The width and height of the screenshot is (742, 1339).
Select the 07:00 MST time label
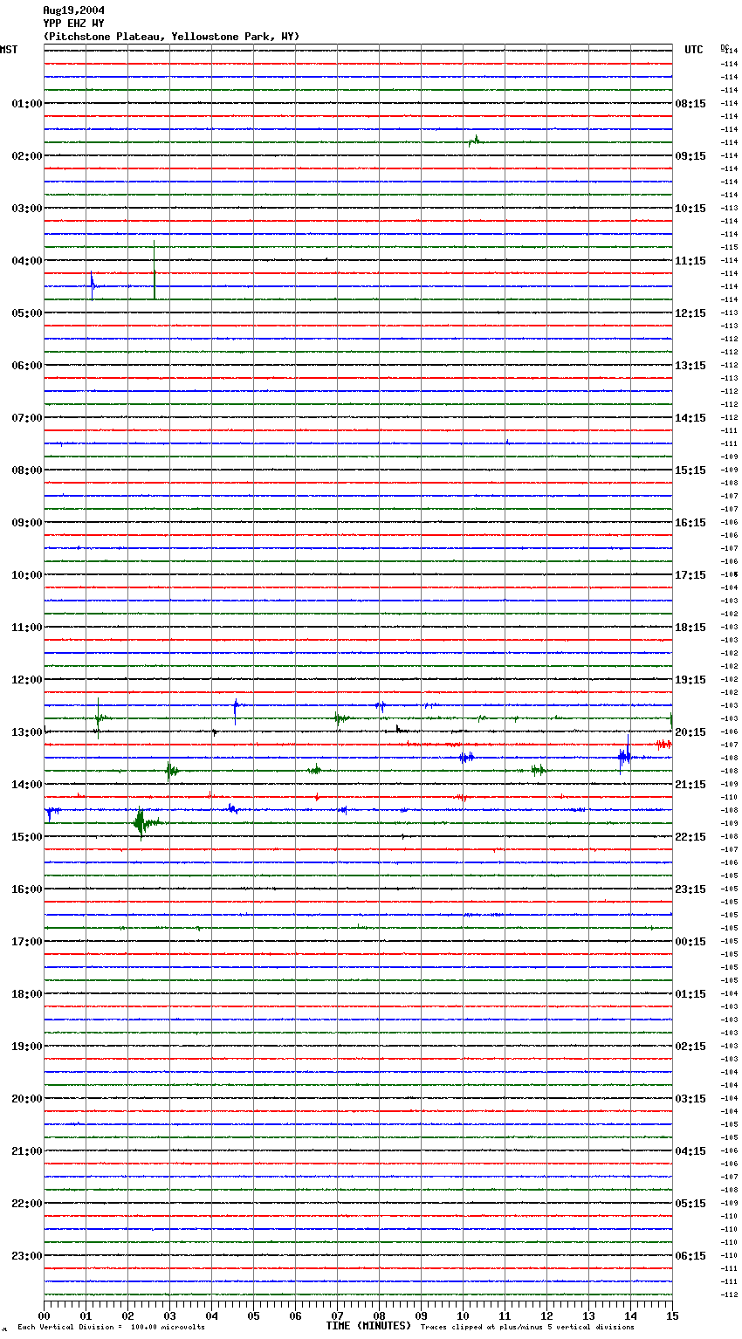point(26,418)
